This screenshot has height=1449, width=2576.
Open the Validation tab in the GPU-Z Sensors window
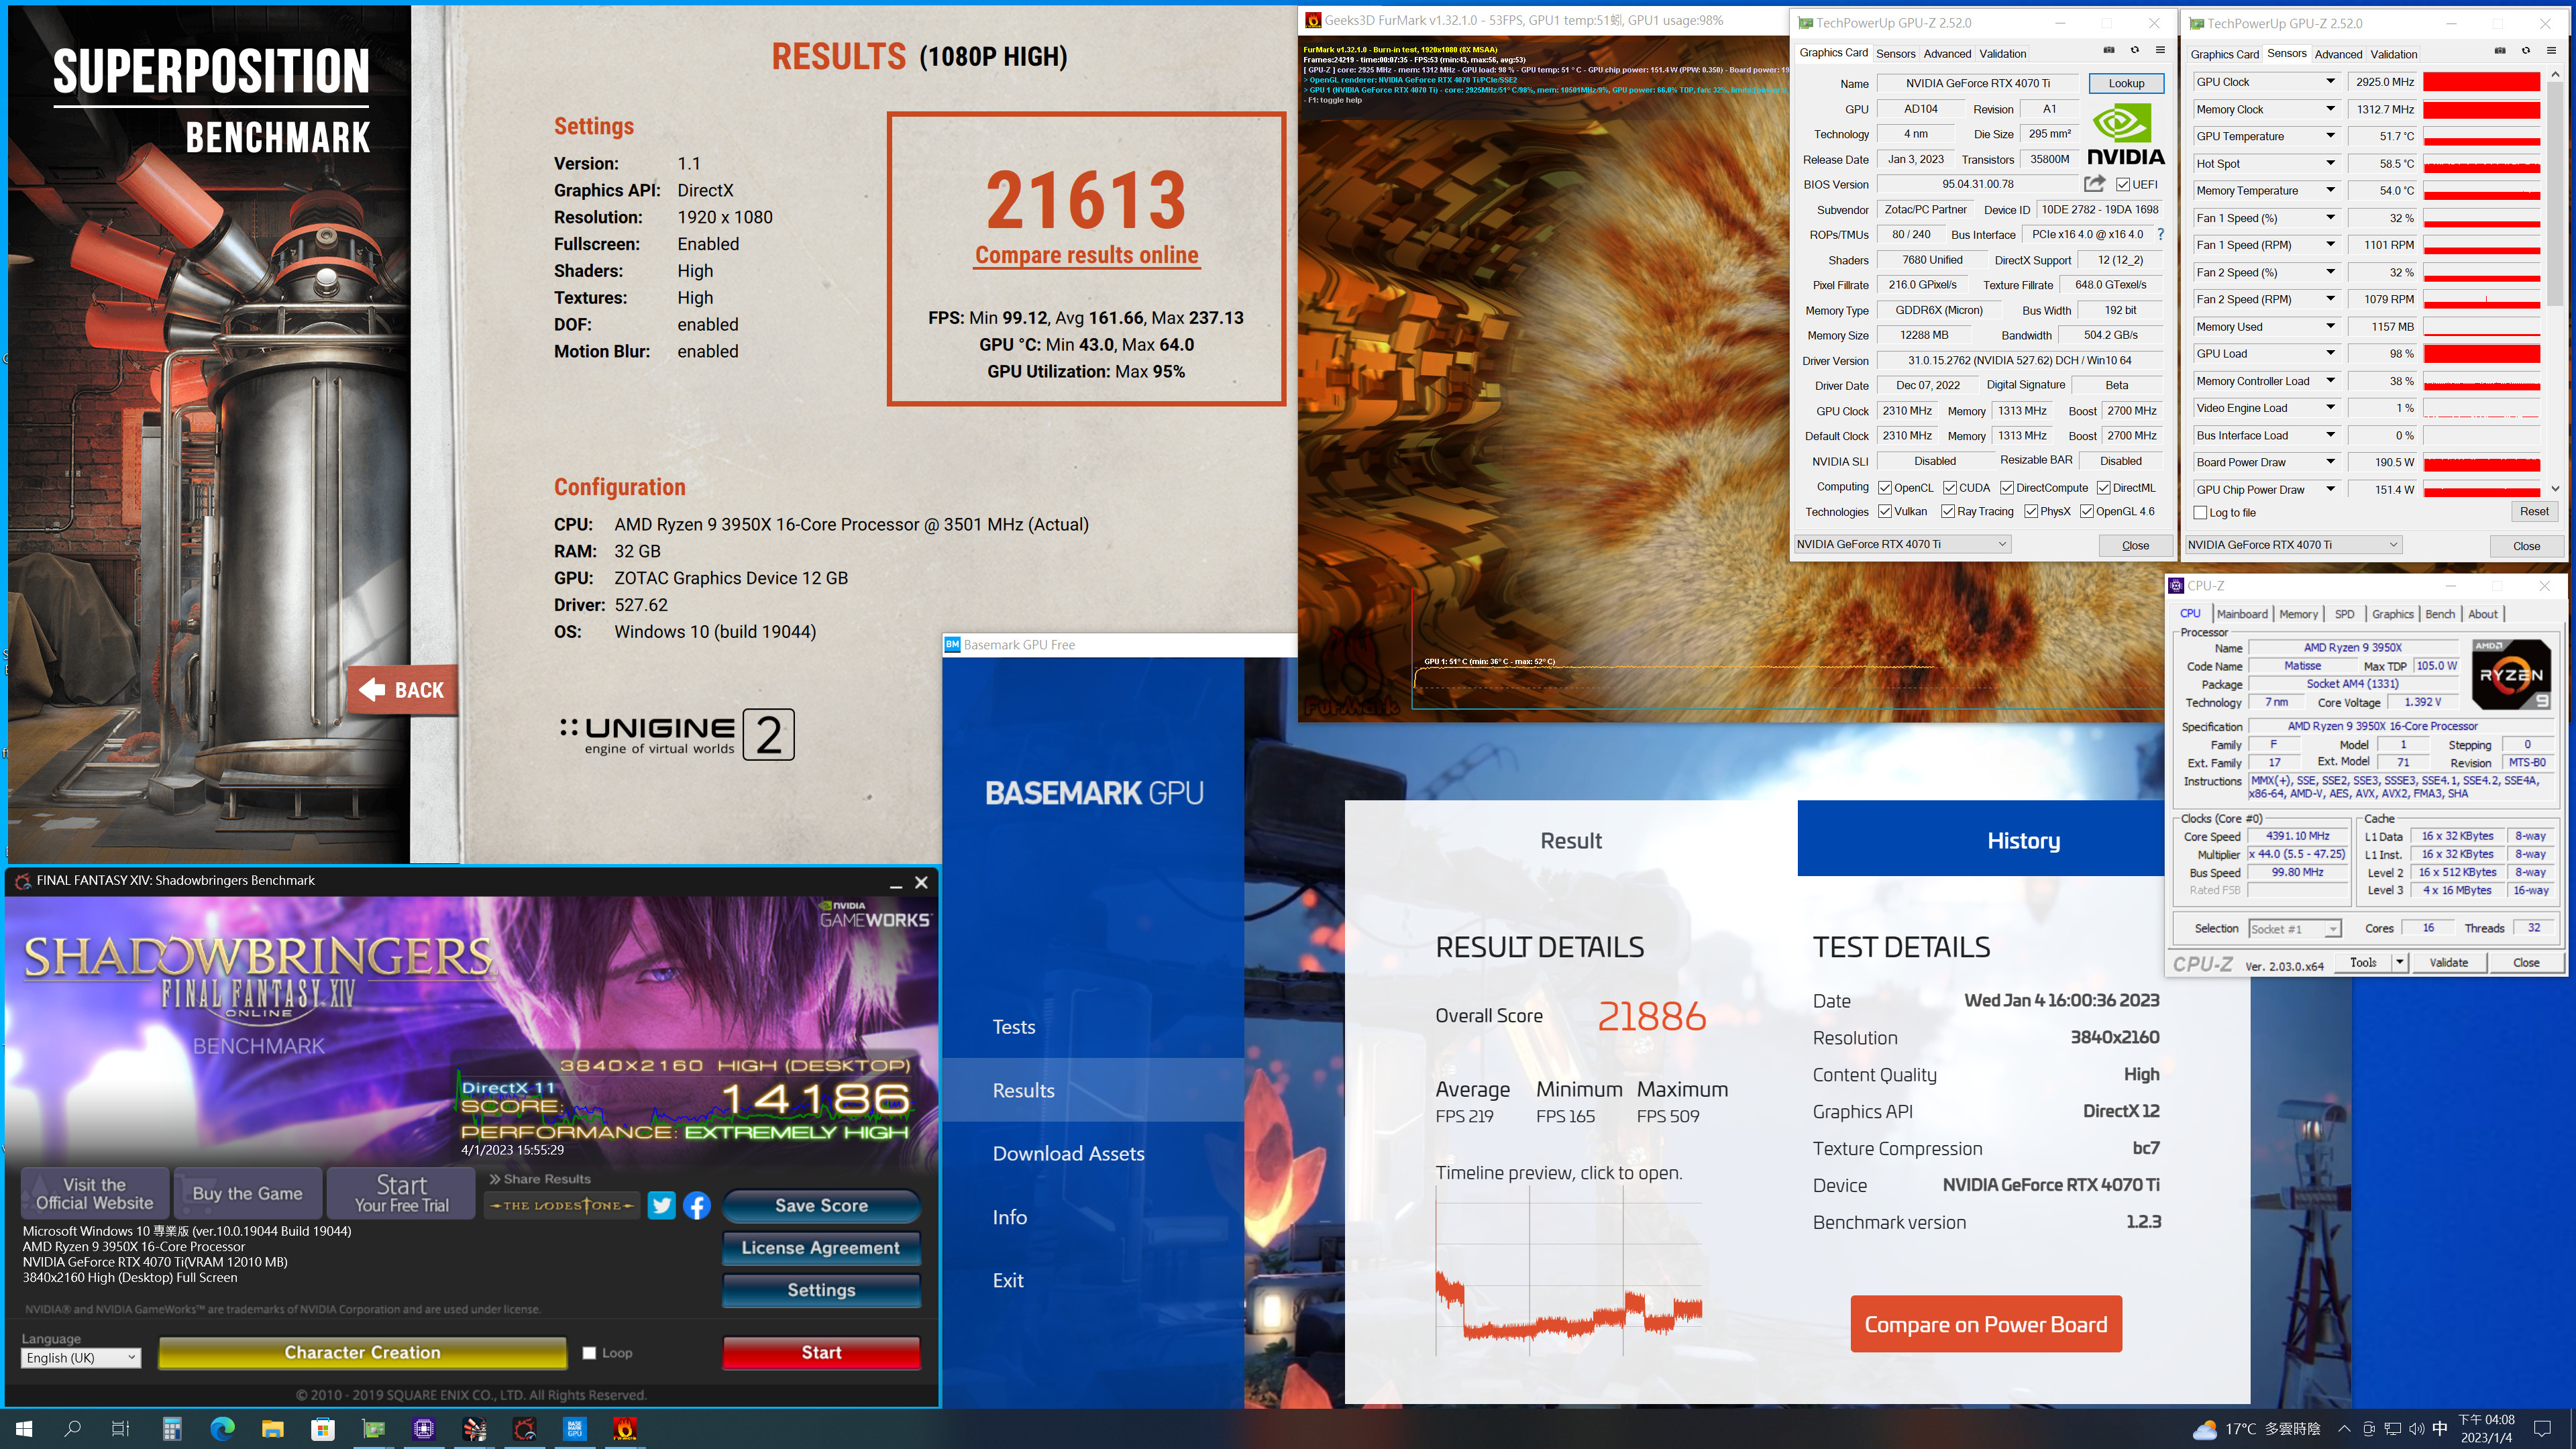pos(2393,55)
